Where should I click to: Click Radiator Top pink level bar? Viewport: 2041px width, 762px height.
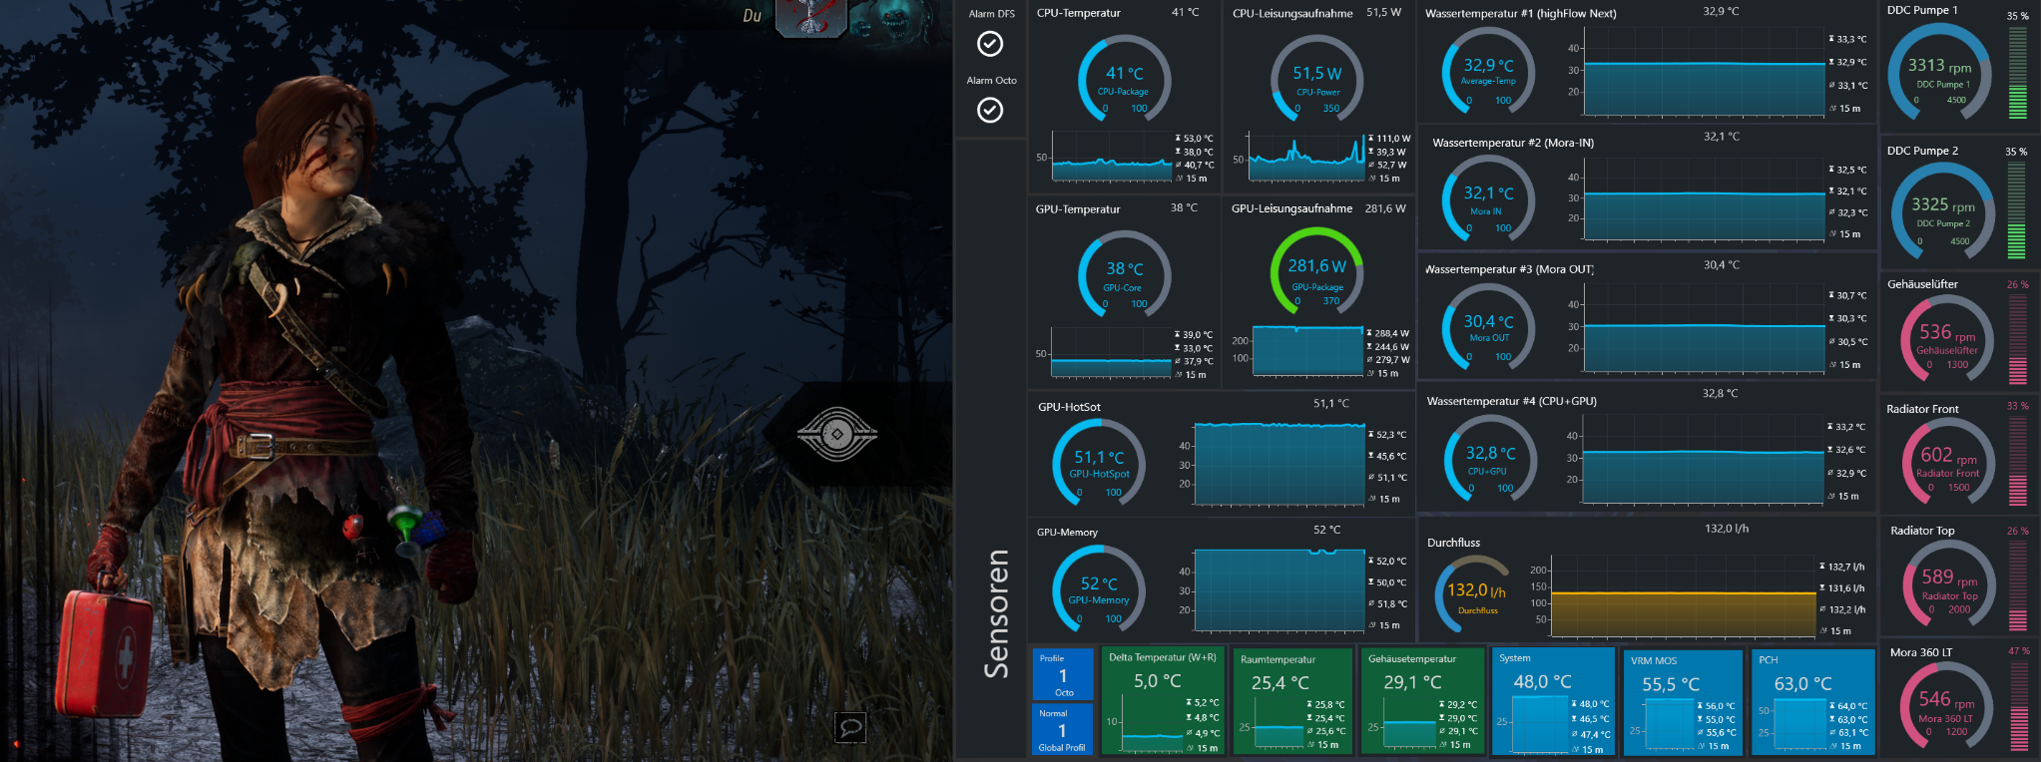[x=2018, y=585]
